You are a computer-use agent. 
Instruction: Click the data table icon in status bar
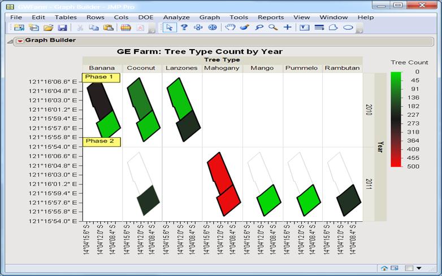pyautogui.click(x=395, y=268)
